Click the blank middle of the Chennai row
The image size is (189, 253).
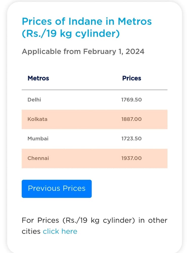[x=84, y=158]
